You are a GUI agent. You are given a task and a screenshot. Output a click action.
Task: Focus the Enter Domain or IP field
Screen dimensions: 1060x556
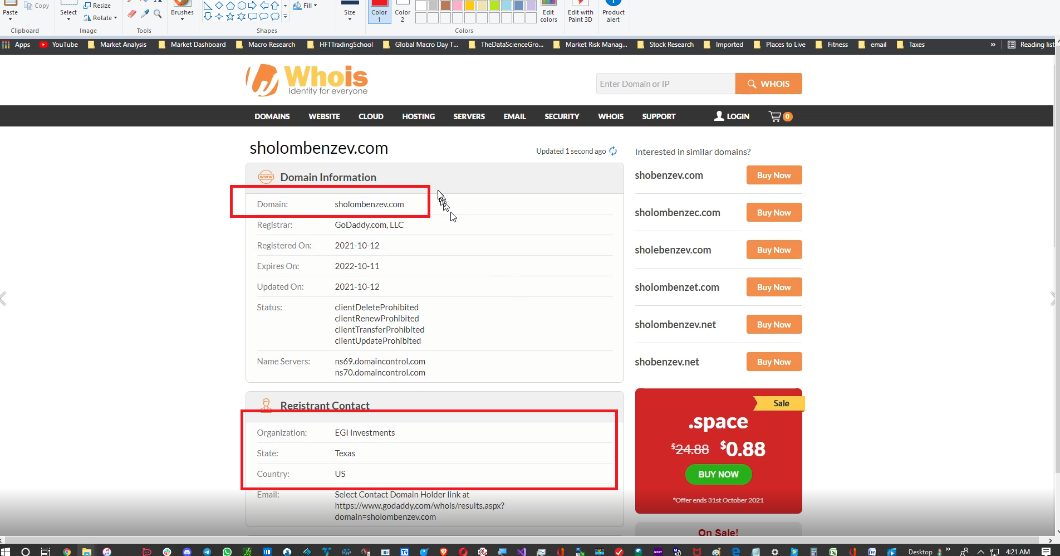pyautogui.click(x=666, y=84)
